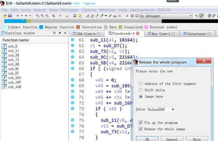Close the Pseudocode-A tab via its X icon
Screen dimensions: 218x141
coord(138,33)
